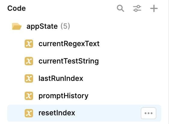Open the code search magnifier icon
The height and width of the screenshot is (124, 169).
point(120,8)
